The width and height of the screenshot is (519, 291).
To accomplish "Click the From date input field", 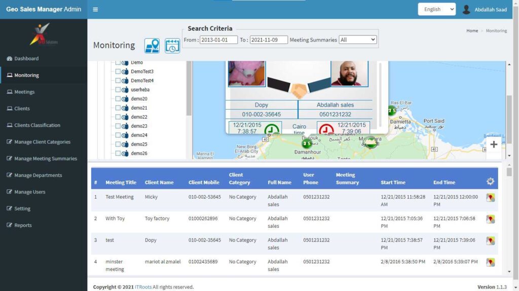I will (218, 40).
